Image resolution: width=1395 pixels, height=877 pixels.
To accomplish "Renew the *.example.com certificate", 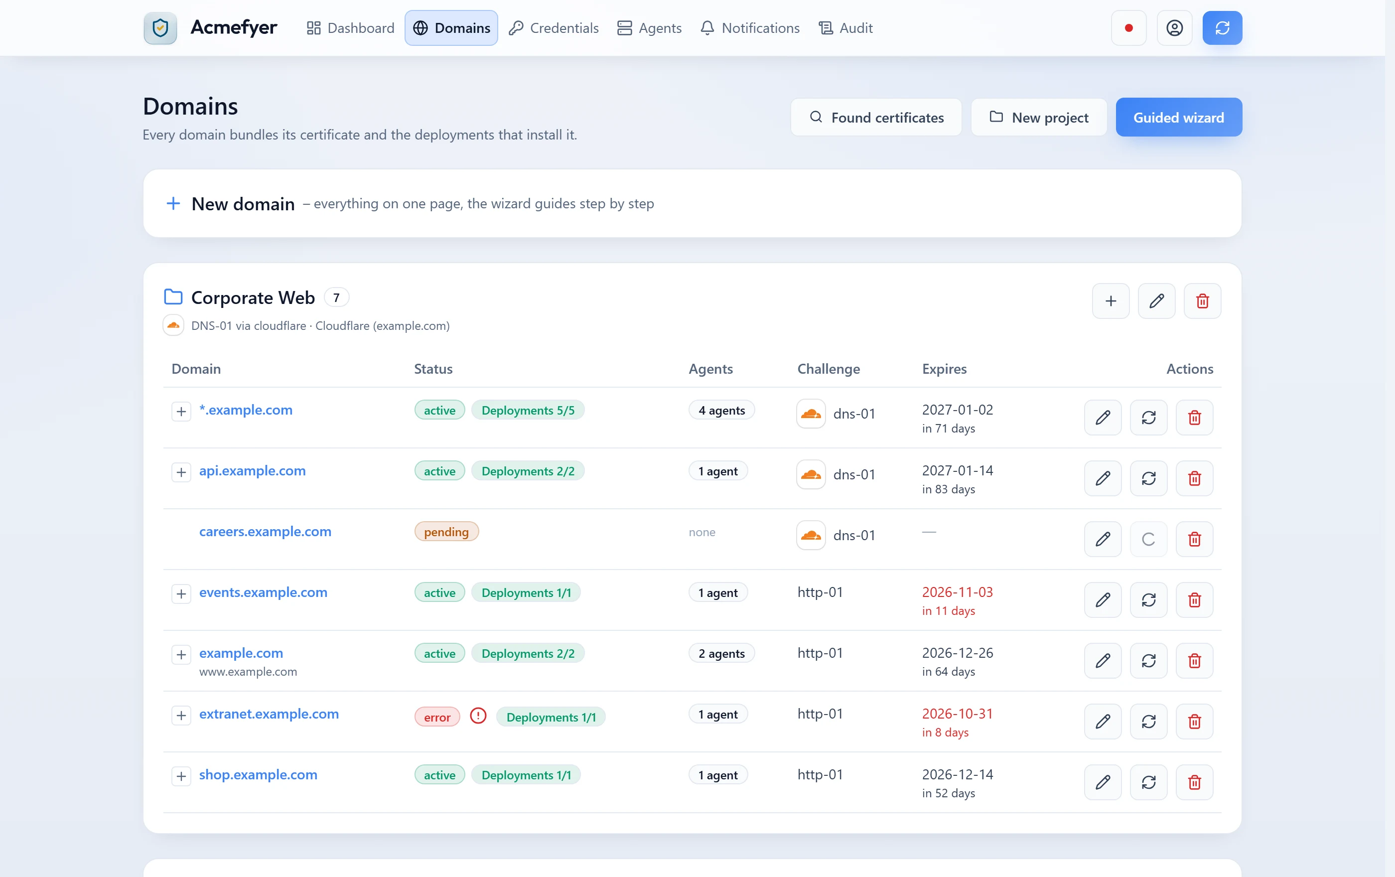I will point(1148,417).
